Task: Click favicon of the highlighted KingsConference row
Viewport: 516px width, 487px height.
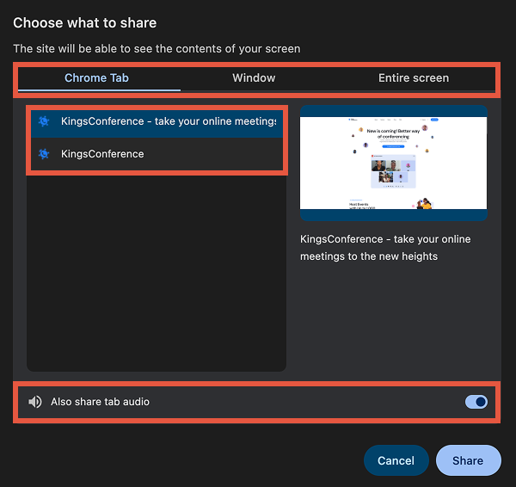Action: click(44, 121)
